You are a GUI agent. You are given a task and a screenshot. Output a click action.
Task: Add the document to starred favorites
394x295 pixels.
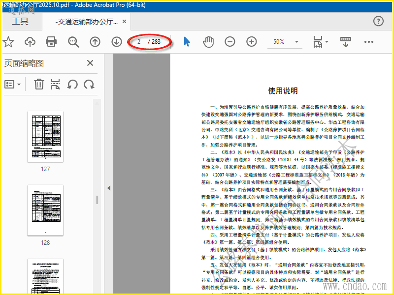click(8, 42)
